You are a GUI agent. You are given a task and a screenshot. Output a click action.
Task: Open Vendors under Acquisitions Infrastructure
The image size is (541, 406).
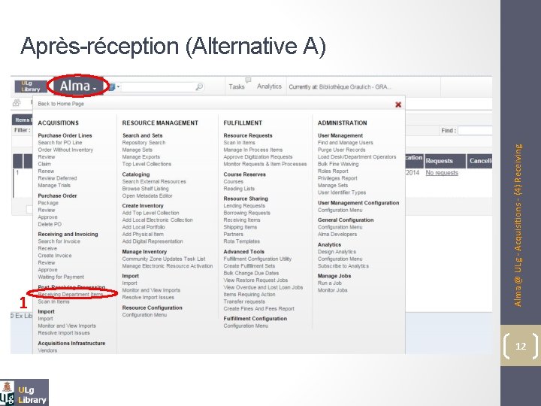(47, 350)
